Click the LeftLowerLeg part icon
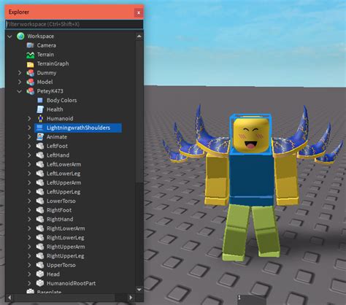The image size is (346, 305). (x=40, y=174)
